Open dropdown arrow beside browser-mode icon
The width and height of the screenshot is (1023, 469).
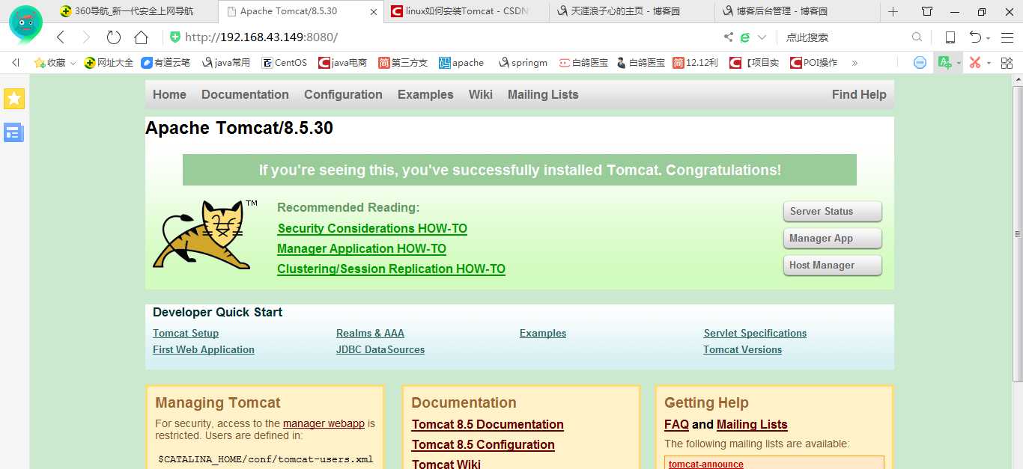click(x=762, y=37)
